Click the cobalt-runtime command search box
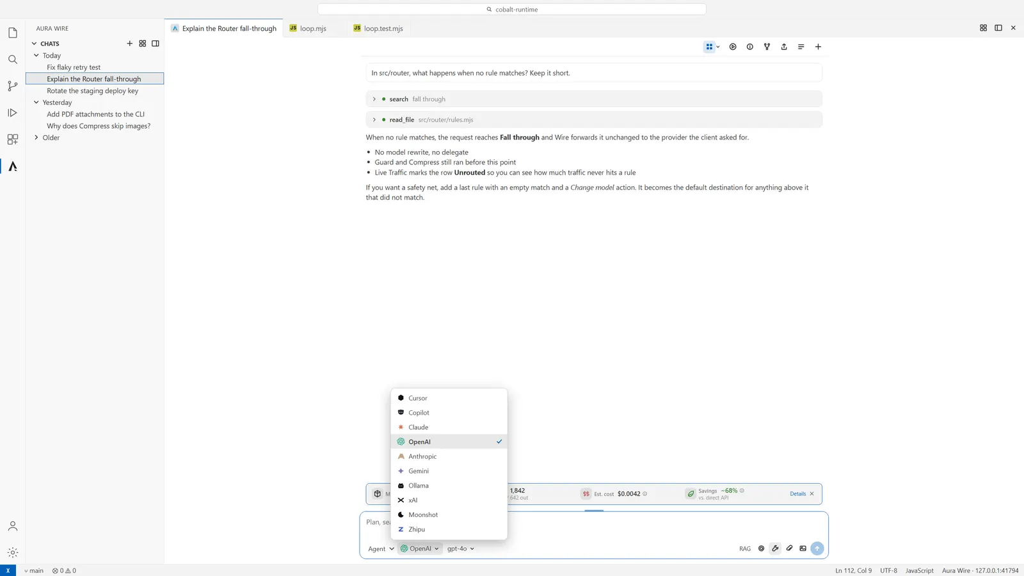This screenshot has width=1024, height=576. tap(512, 10)
